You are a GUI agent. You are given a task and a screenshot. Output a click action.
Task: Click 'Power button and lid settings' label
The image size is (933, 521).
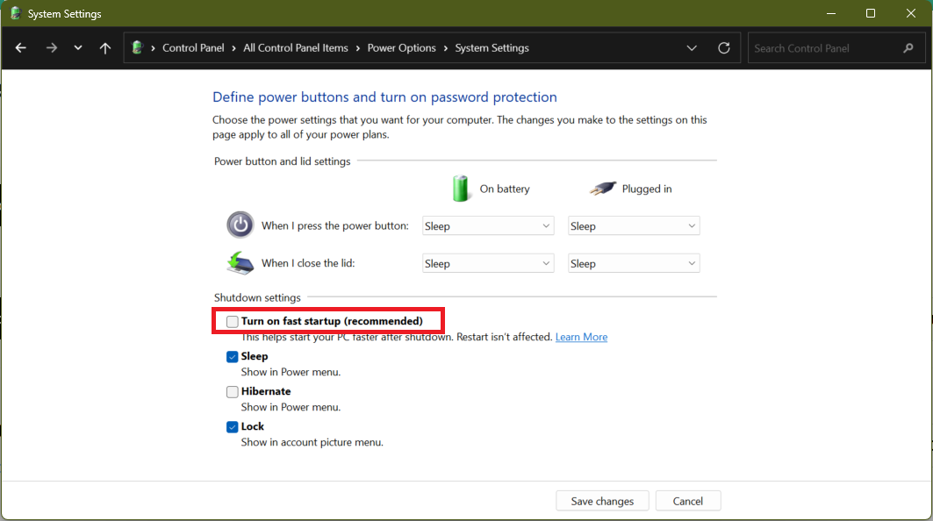[282, 161]
